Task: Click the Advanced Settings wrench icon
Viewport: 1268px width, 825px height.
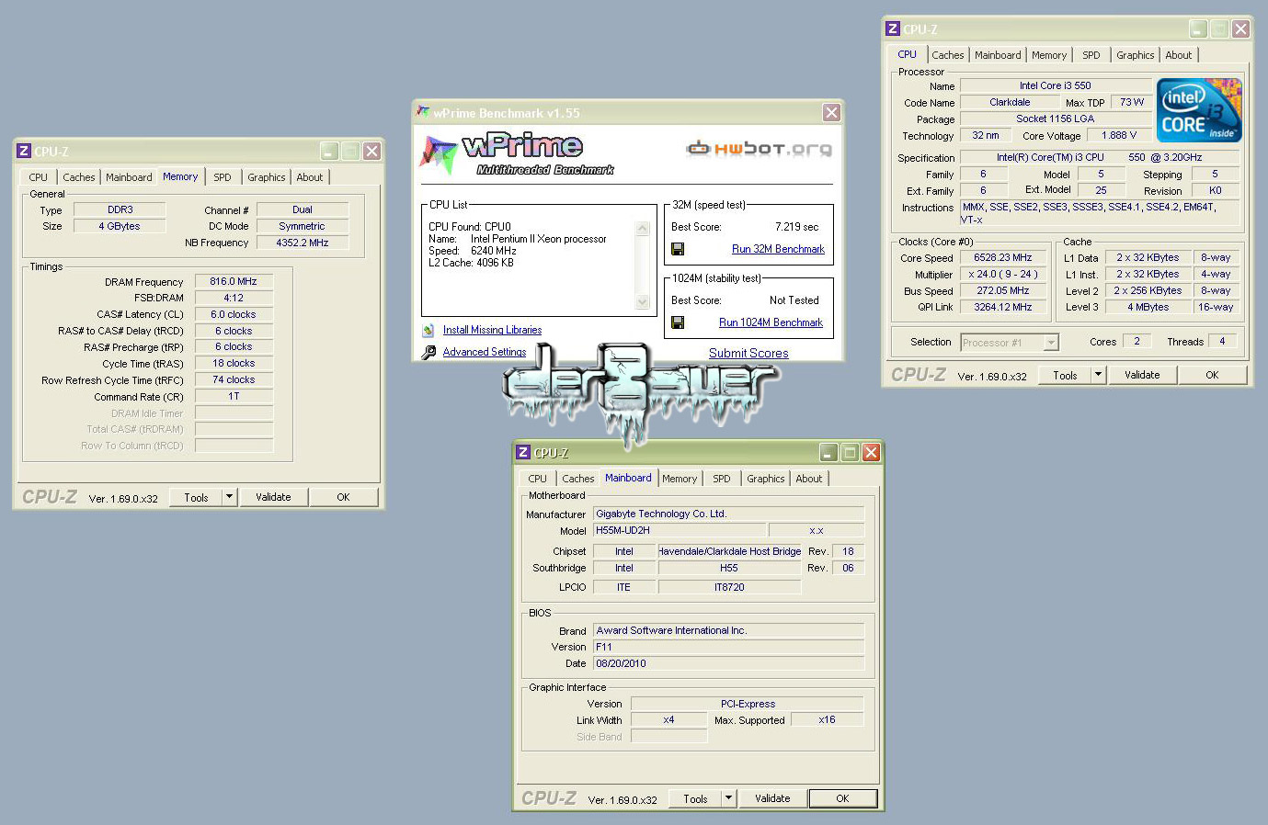Action: [428, 352]
